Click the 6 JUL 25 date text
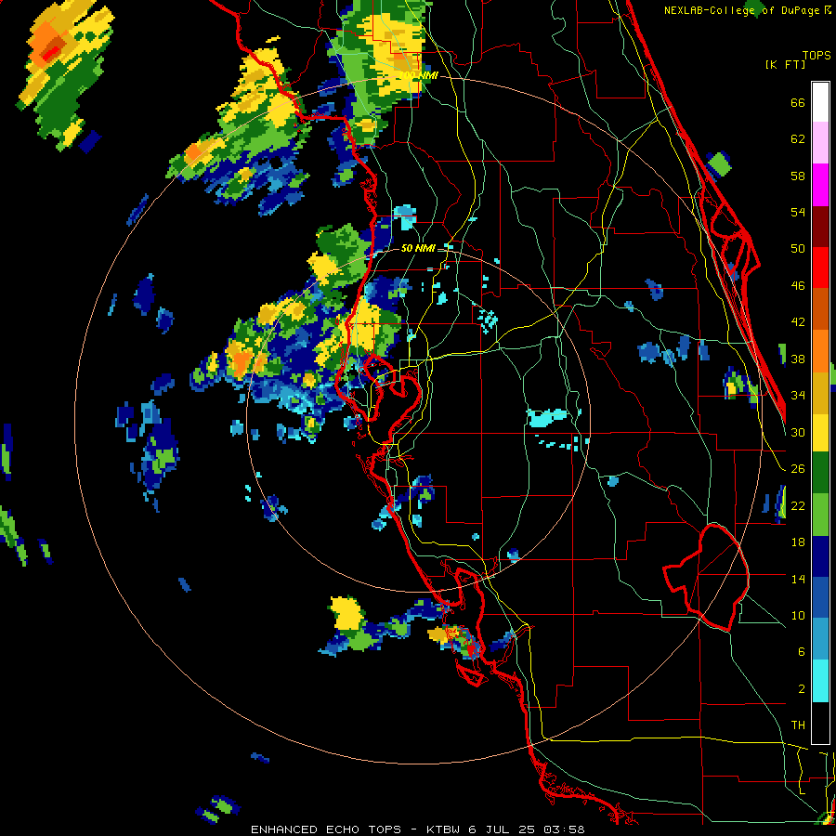The width and height of the screenshot is (836, 836). [503, 829]
